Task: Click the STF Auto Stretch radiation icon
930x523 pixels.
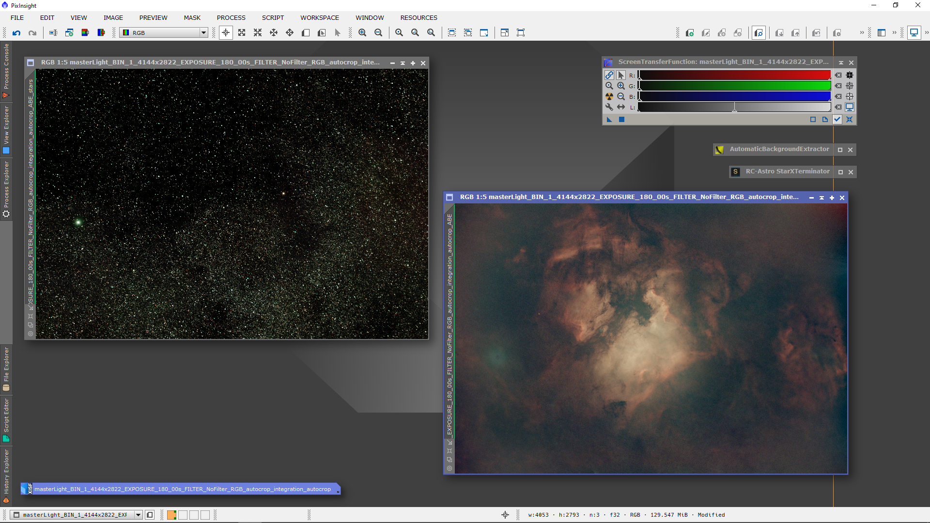Action: pos(609,96)
